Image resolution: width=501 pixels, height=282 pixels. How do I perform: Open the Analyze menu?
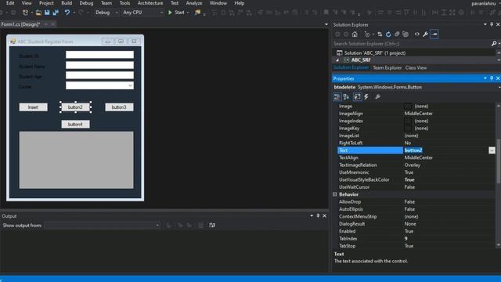[x=194, y=3]
